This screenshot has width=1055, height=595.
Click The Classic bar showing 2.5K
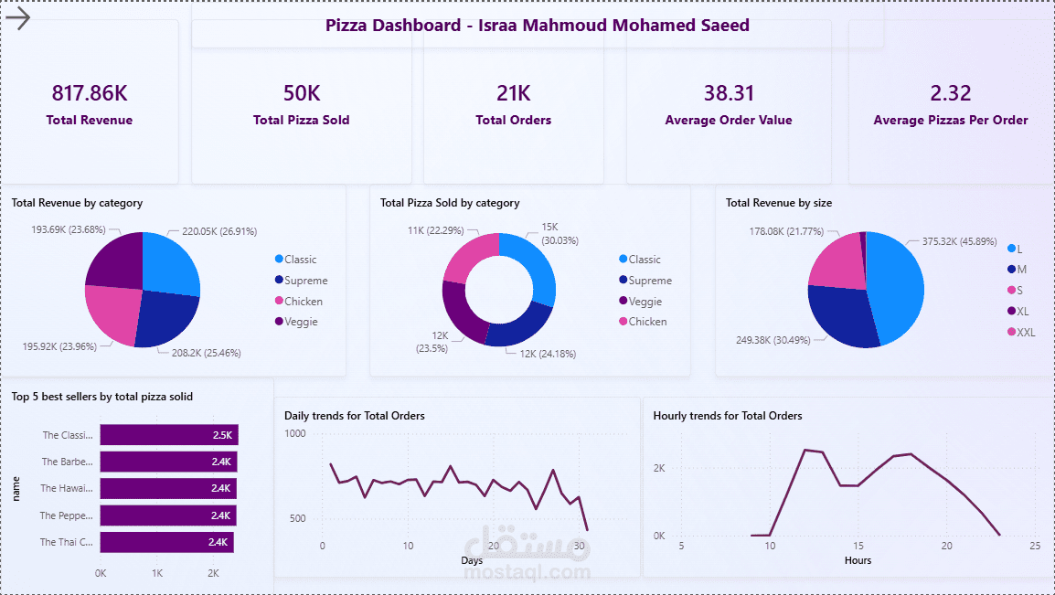click(169, 435)
